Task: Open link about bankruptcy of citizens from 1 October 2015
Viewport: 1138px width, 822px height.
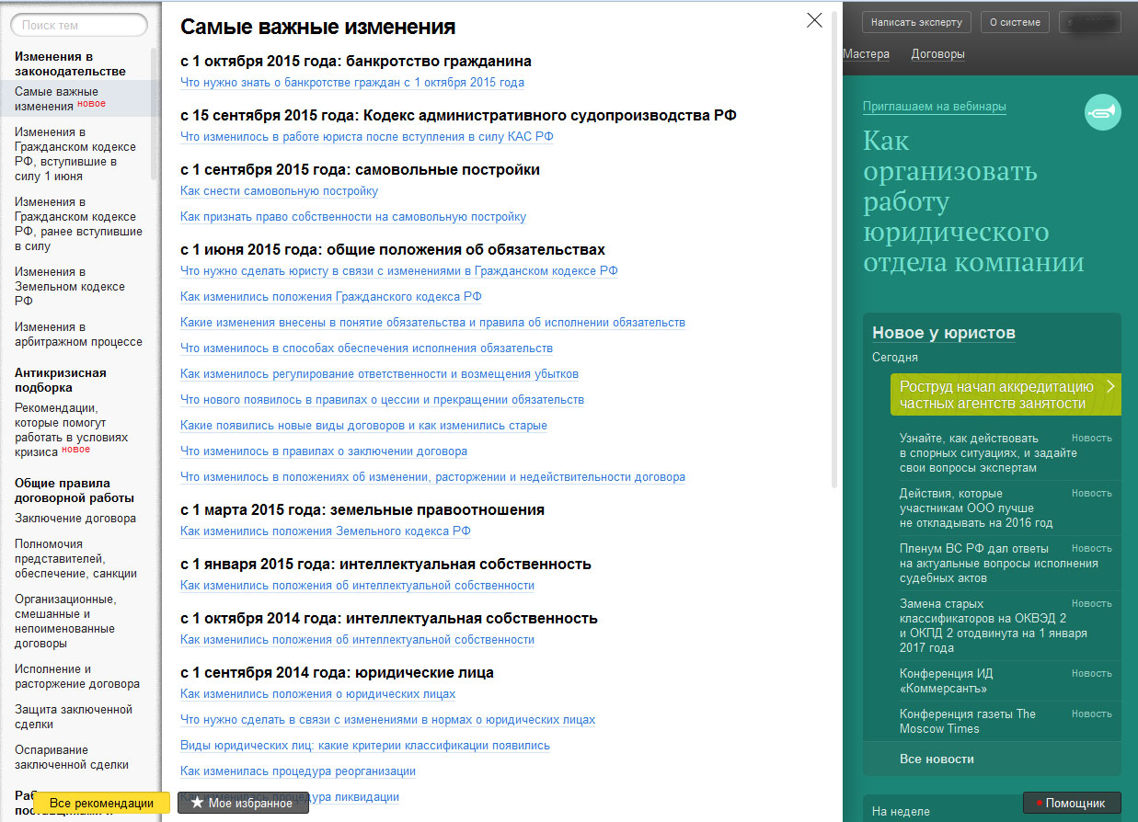Action: (x=352, y=83)
